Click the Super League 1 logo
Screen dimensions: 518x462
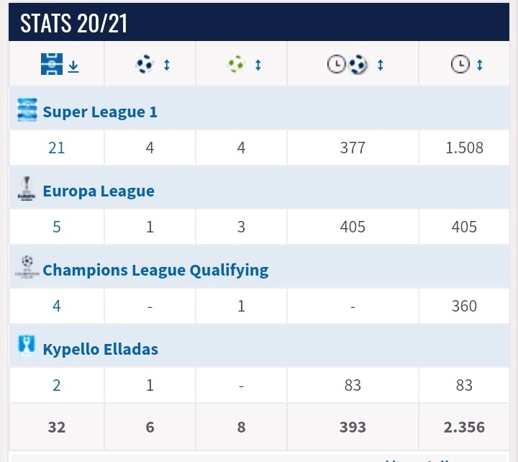27,112
